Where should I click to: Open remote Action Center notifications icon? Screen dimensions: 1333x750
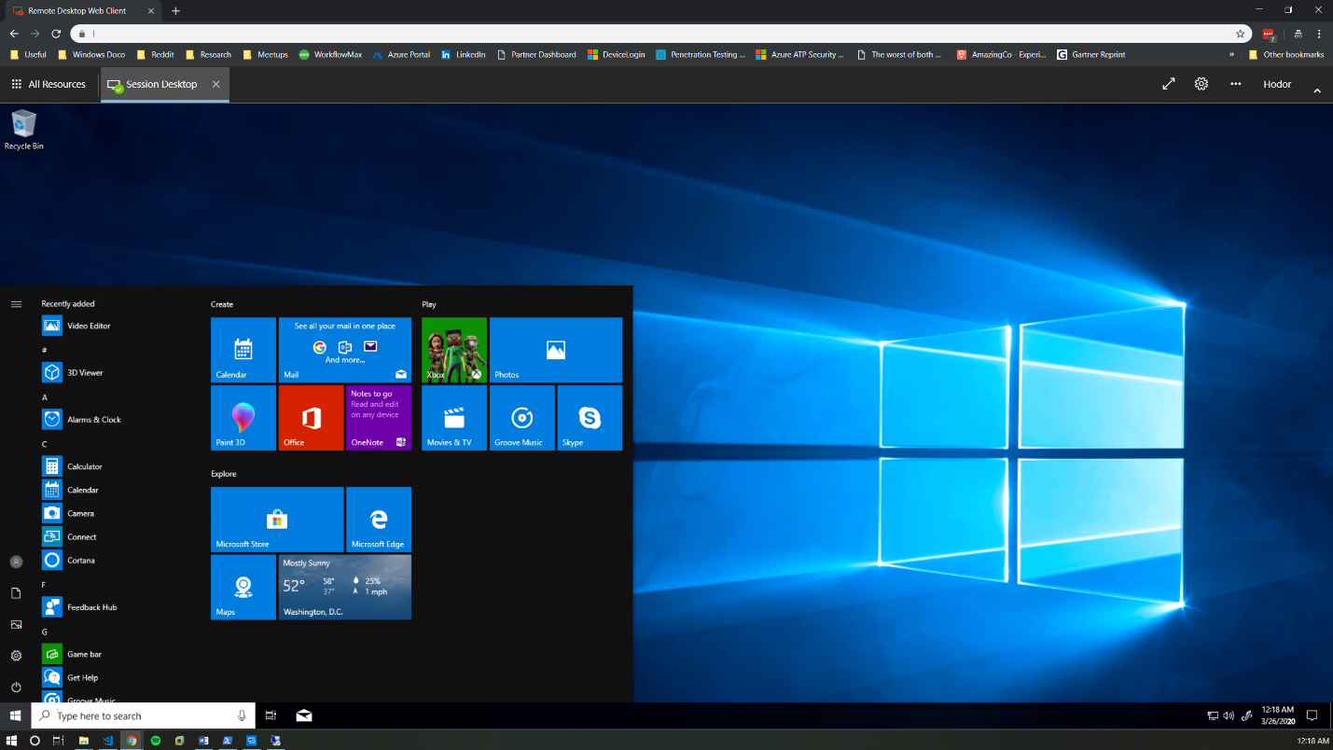pos(1312,715)
